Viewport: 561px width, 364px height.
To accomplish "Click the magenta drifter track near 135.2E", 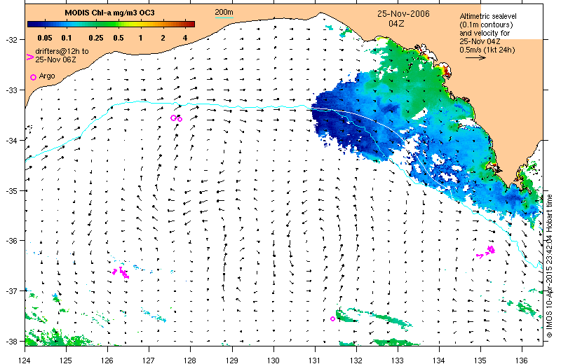I will 486,251.
